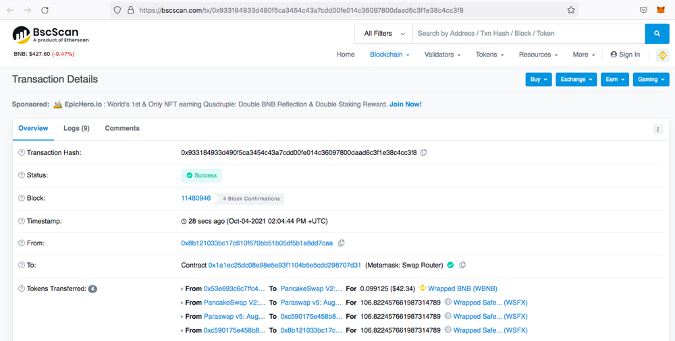Screen dimensions: 675x341
Task: Click the Block help icon
Action: 22,198
